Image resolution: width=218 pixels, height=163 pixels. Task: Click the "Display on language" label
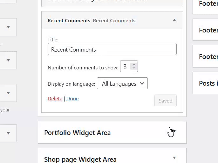point(72,84)
